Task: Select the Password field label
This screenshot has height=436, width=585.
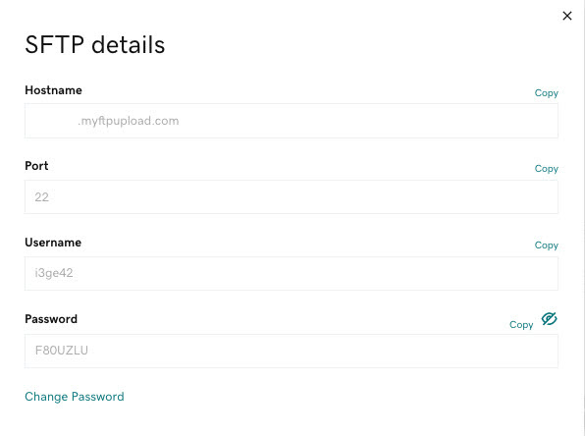Action: pos(51,319)
